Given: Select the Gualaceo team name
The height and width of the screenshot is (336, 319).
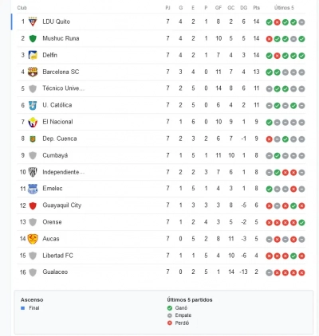Looking at the screenshot, I should click(55, 272).
